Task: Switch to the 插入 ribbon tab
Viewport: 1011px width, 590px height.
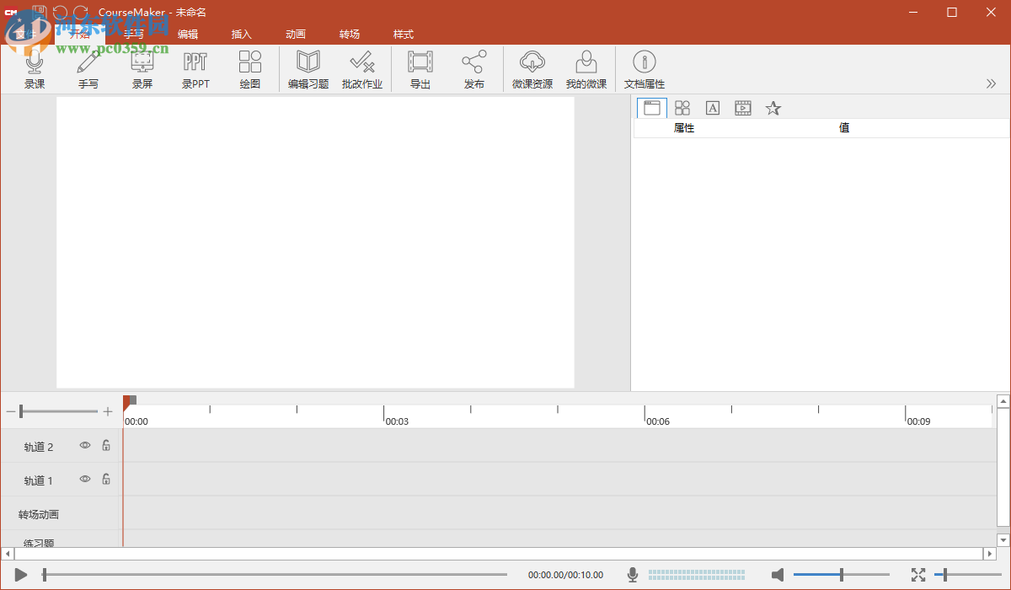Action: (x=242, y=34)
